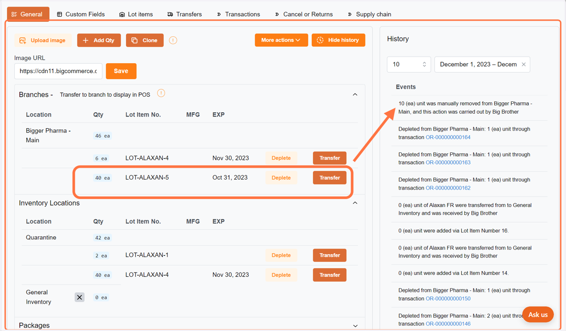Clone this lot item
Screen dimensions: 566x331
pyautogui.click(x=145, y=41)
